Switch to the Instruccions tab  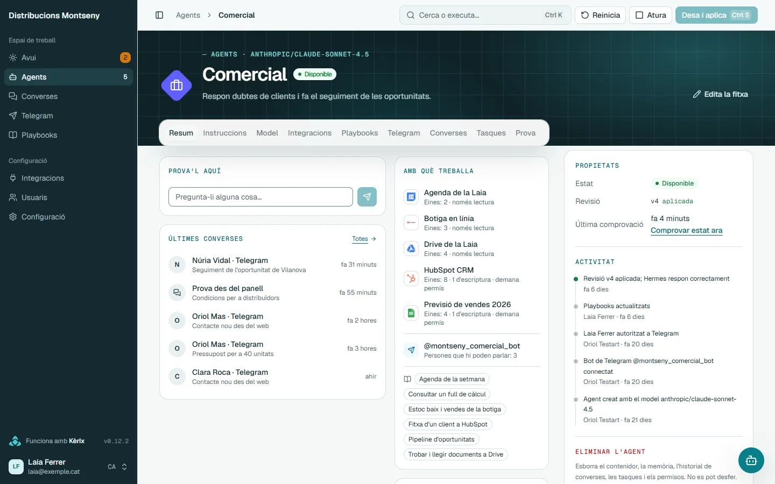click(x=224, y=133)
